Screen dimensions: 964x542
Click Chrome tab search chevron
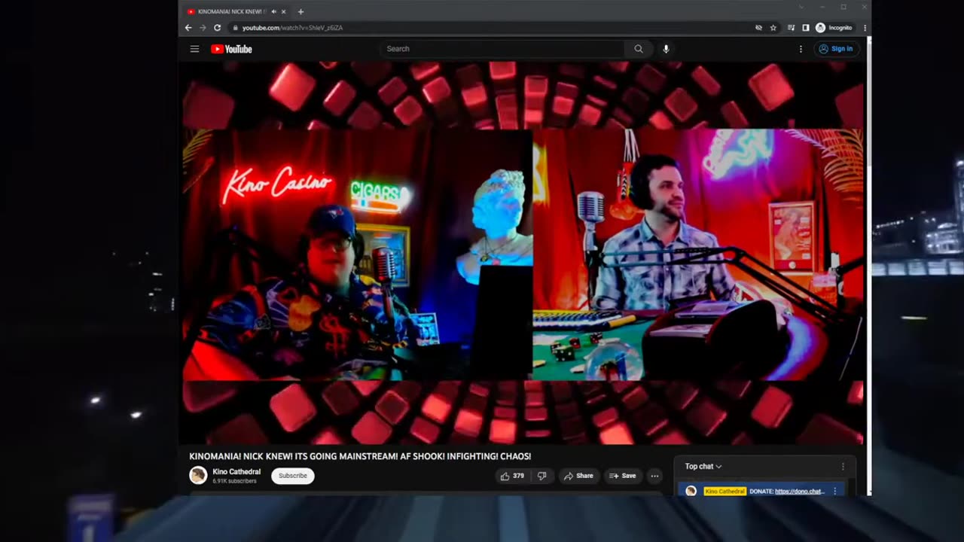[x=801, y=7]
